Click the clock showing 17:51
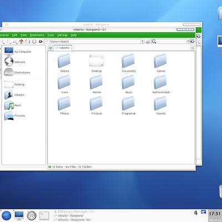 click(215, 214)
